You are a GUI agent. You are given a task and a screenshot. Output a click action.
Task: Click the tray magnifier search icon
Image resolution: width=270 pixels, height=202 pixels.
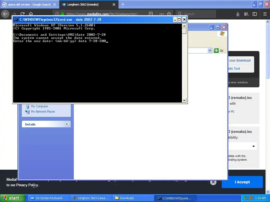[x=250, y=198]
